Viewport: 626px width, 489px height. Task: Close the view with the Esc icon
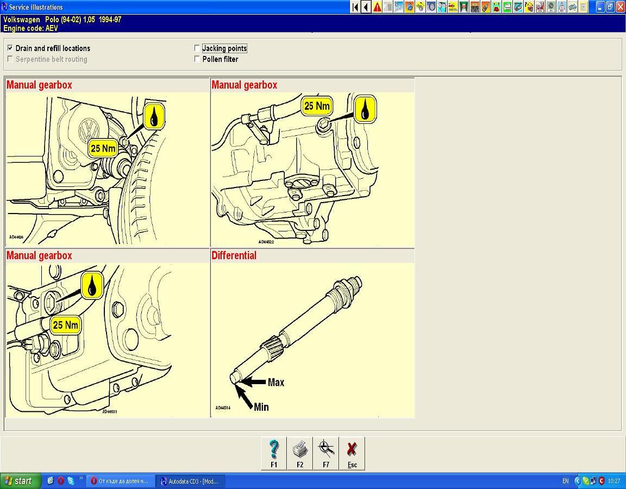coord(352,453)
